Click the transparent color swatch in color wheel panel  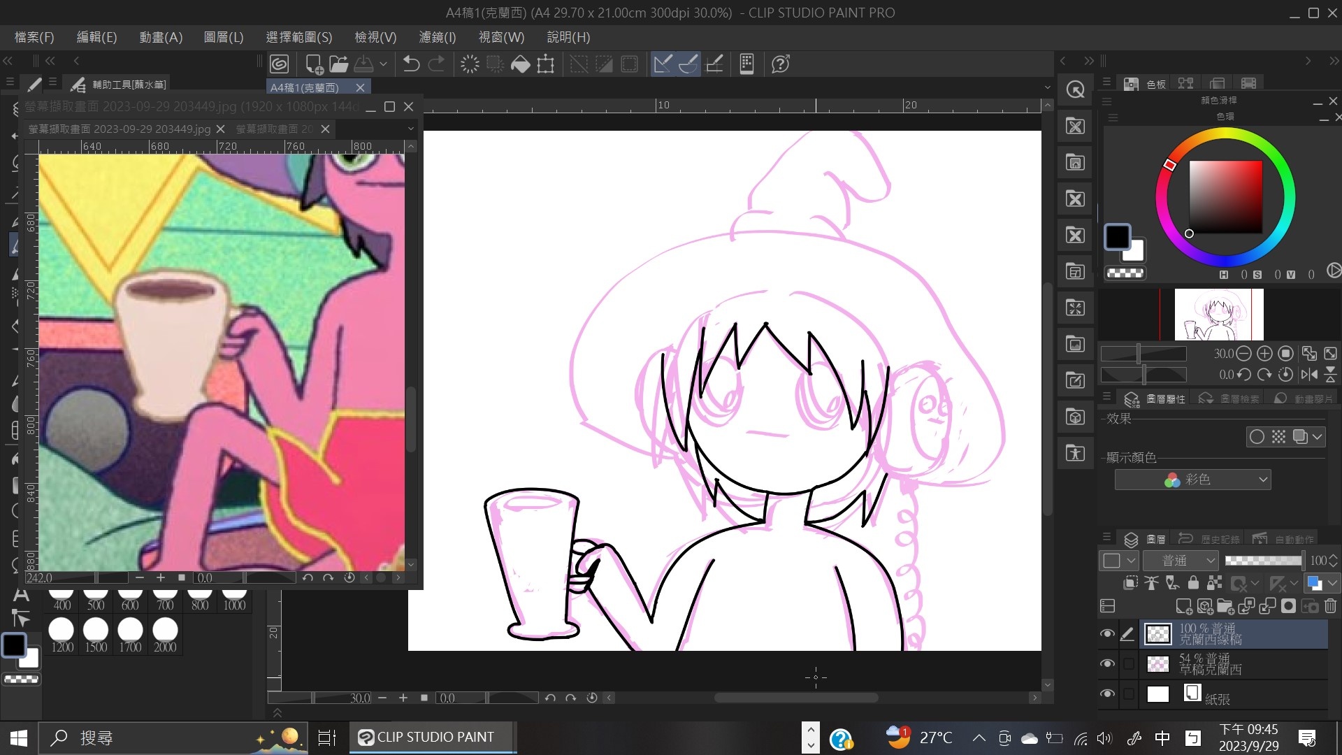click(x=1125, y=273)
